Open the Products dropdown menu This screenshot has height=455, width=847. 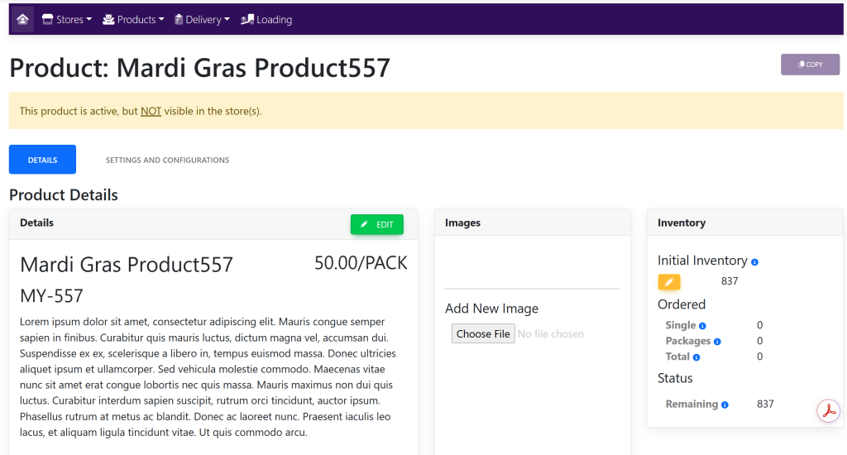point(133,19)
